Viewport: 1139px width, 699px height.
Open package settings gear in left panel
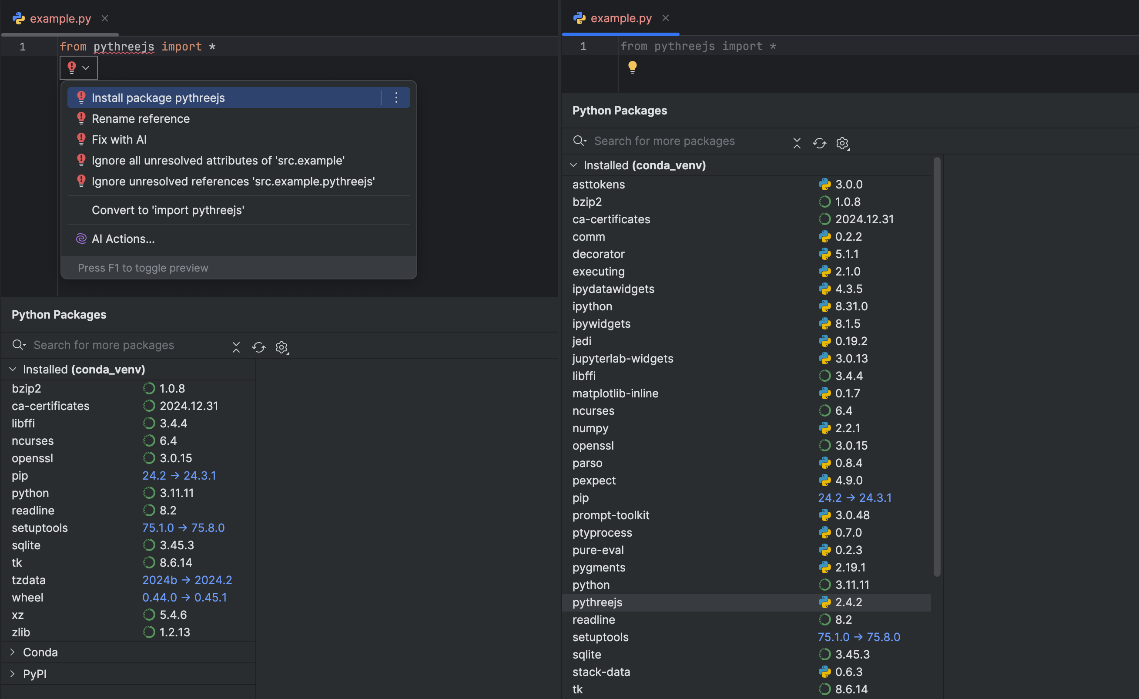coord(281,347)
